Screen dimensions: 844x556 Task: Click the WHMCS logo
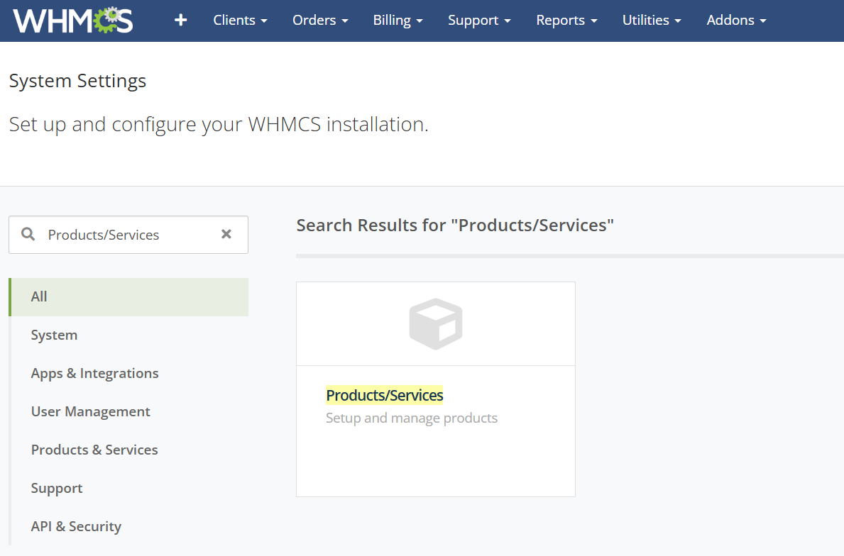[72, 21]
